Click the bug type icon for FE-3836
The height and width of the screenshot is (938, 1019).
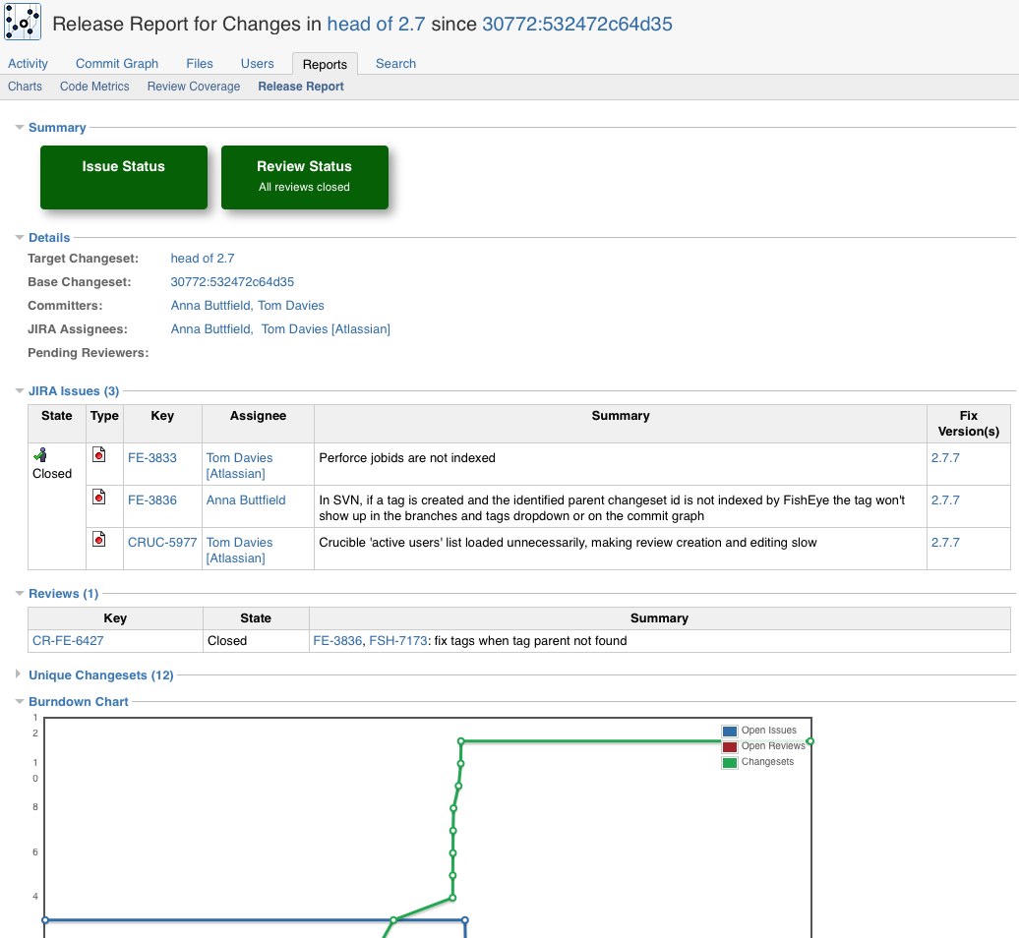98,498
